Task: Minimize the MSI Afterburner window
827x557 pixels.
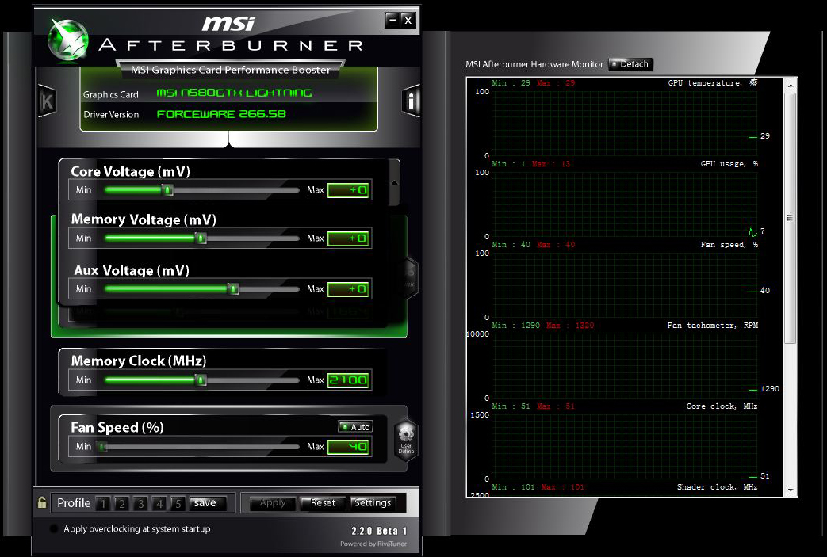Action: (392, 20)
